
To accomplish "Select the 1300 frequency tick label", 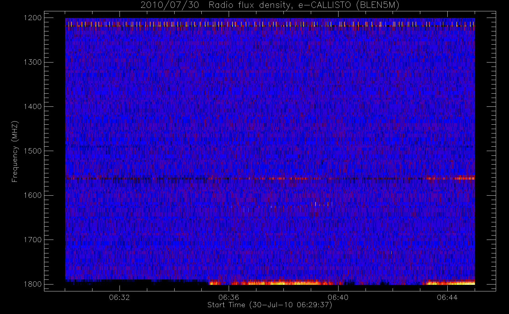I will pos(33,62).
